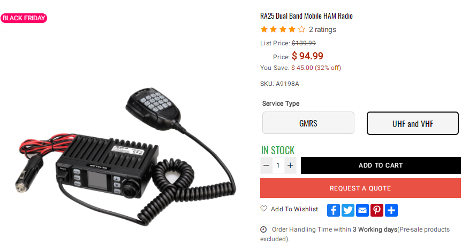Open more share options plus icon

(391, 210)
